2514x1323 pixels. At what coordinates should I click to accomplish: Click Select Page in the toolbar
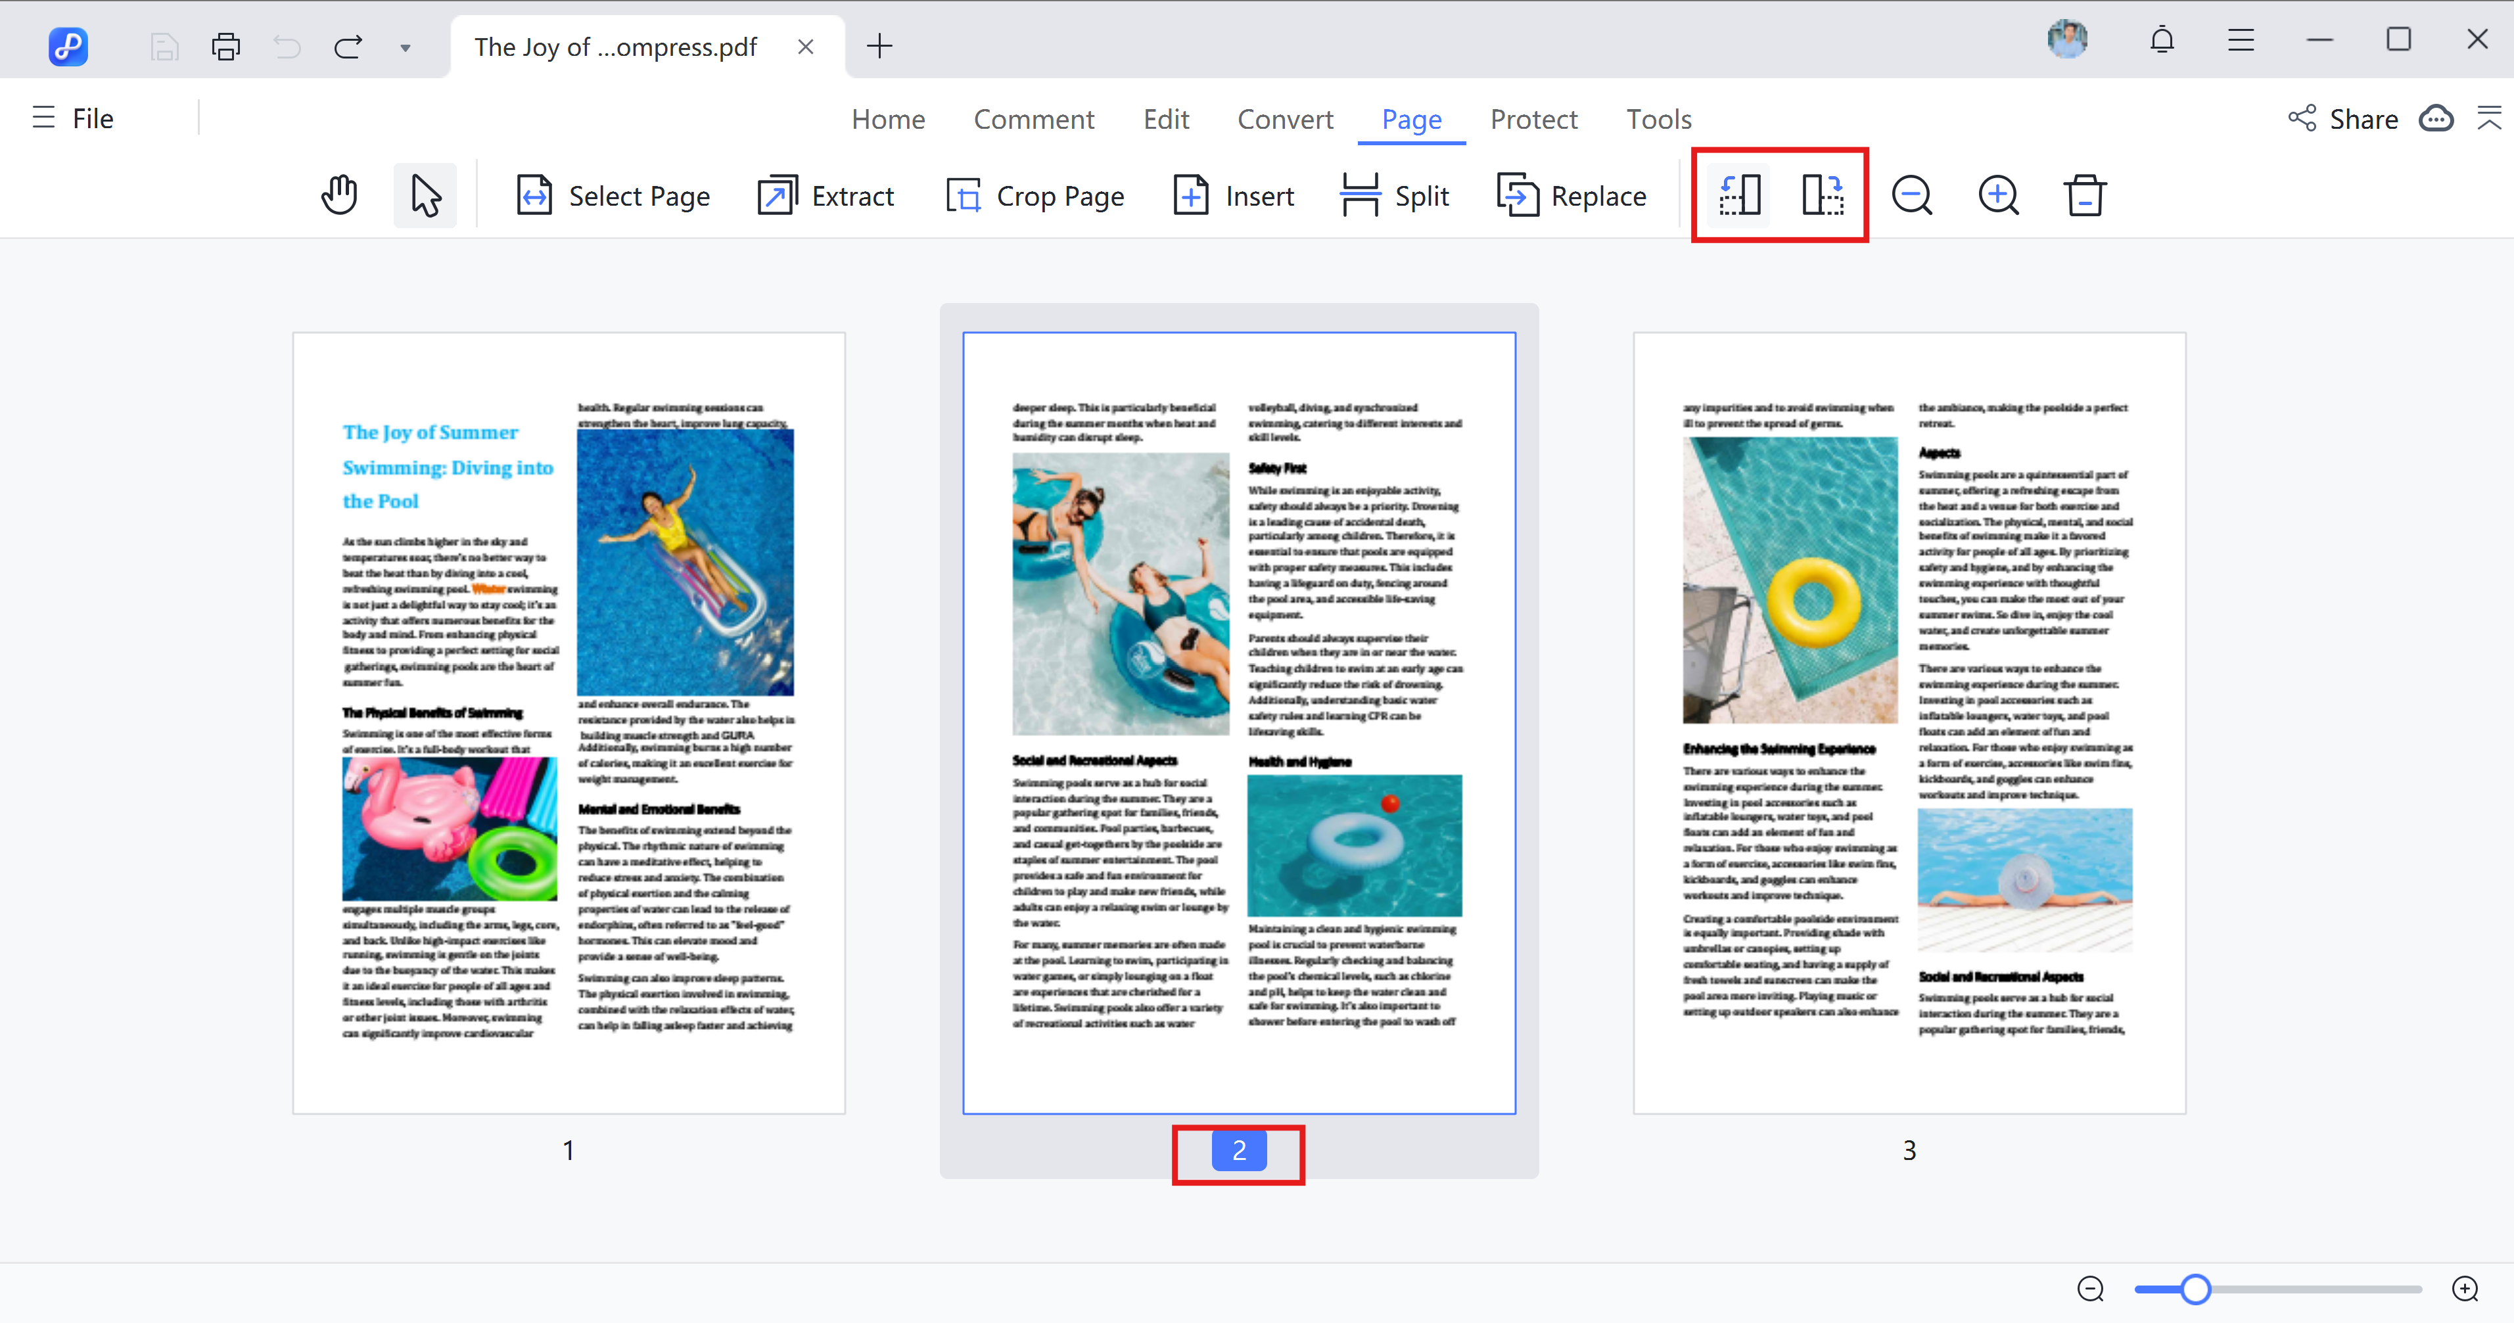(x=612, y=195)
